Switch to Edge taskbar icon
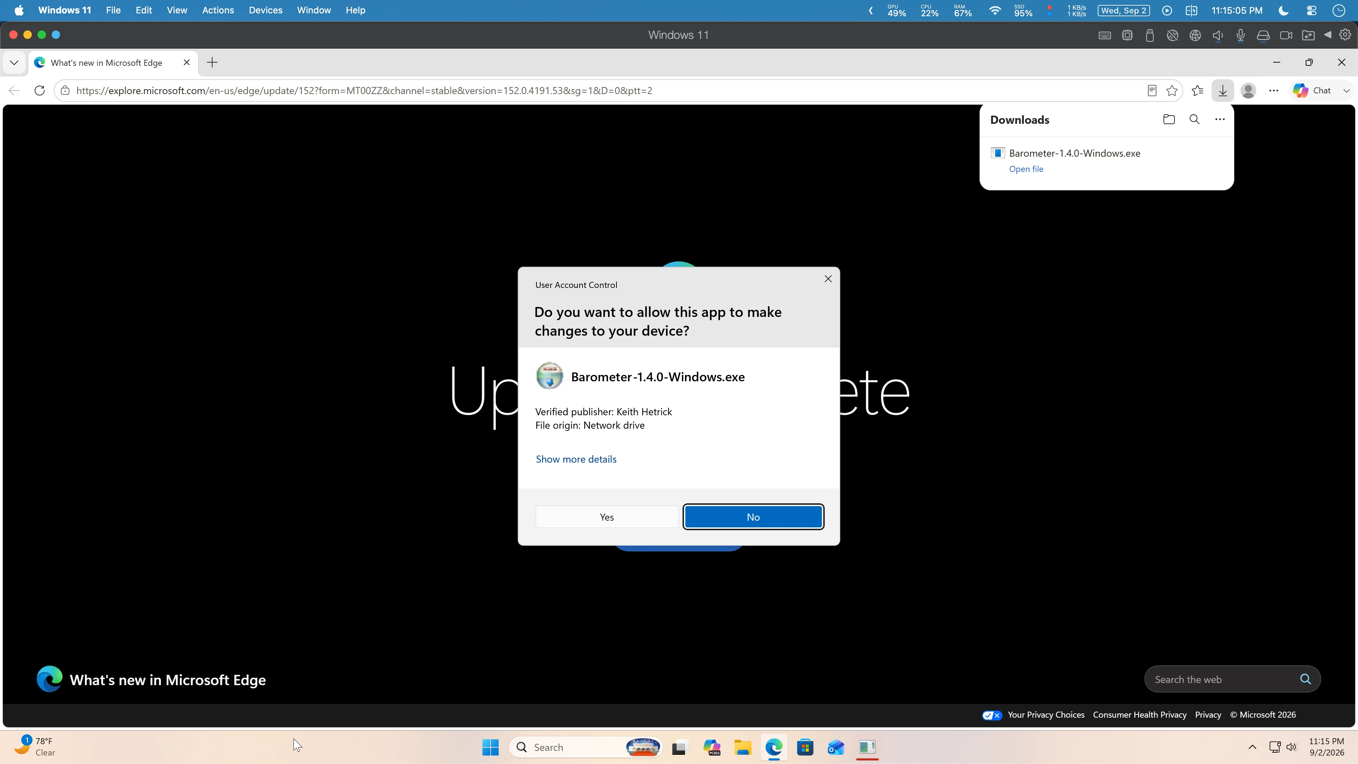 [774, 747]
